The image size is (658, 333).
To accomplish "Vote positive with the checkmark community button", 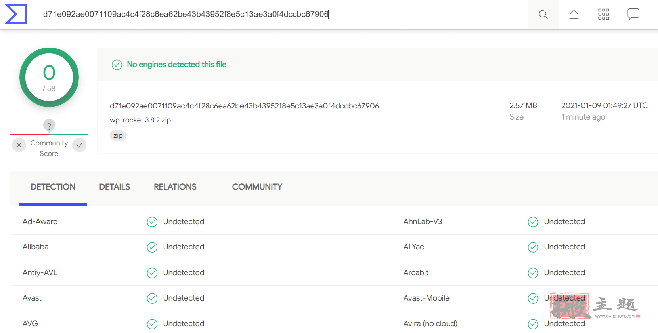I will (x=79, y=145).
